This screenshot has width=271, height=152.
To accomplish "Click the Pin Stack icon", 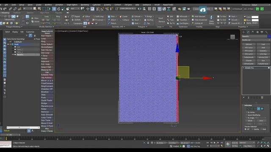I will [x=244, y=98].
